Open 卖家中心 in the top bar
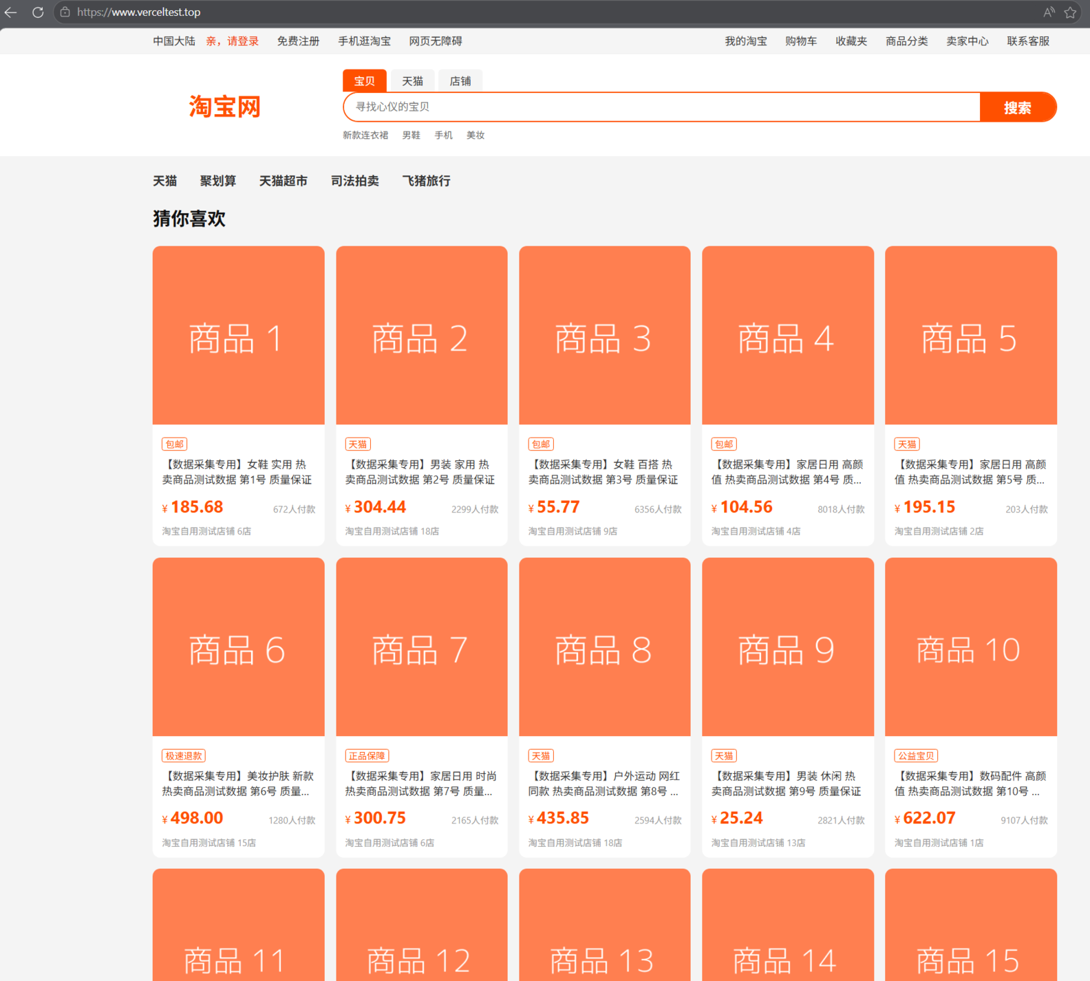Viewport: 1090px width, 981px height. pos(968,41)
